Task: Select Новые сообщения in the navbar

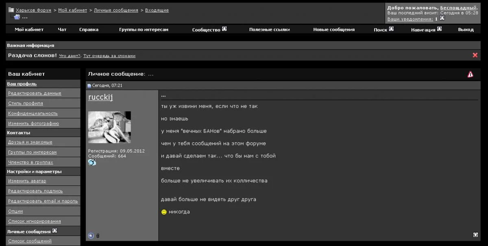Action: 333,29
